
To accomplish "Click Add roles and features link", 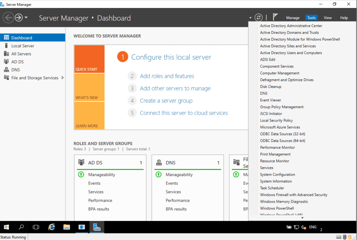I will tap(167, 76).
